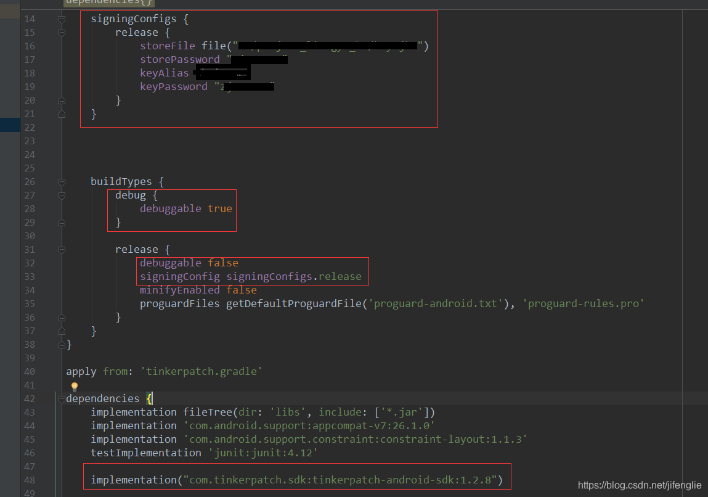Click the fold-end marker beside line 20
Image resolution: width=708 pixels, height=497 pixels.
(61, 100)
